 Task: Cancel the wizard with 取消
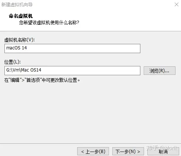pos(163,152)
